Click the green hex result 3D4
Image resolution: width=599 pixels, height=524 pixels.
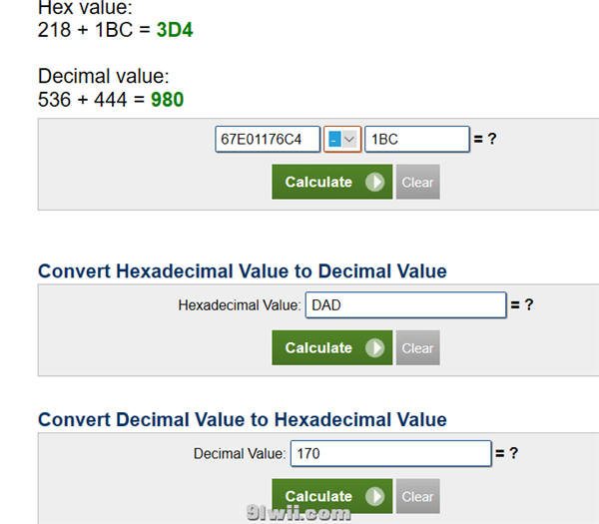[175, 30]
